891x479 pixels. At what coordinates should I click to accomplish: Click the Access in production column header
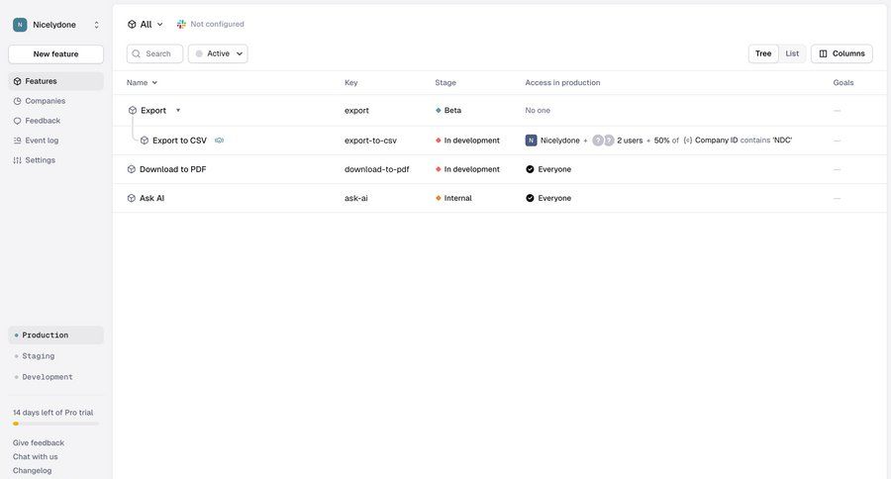tap(562, 82)
